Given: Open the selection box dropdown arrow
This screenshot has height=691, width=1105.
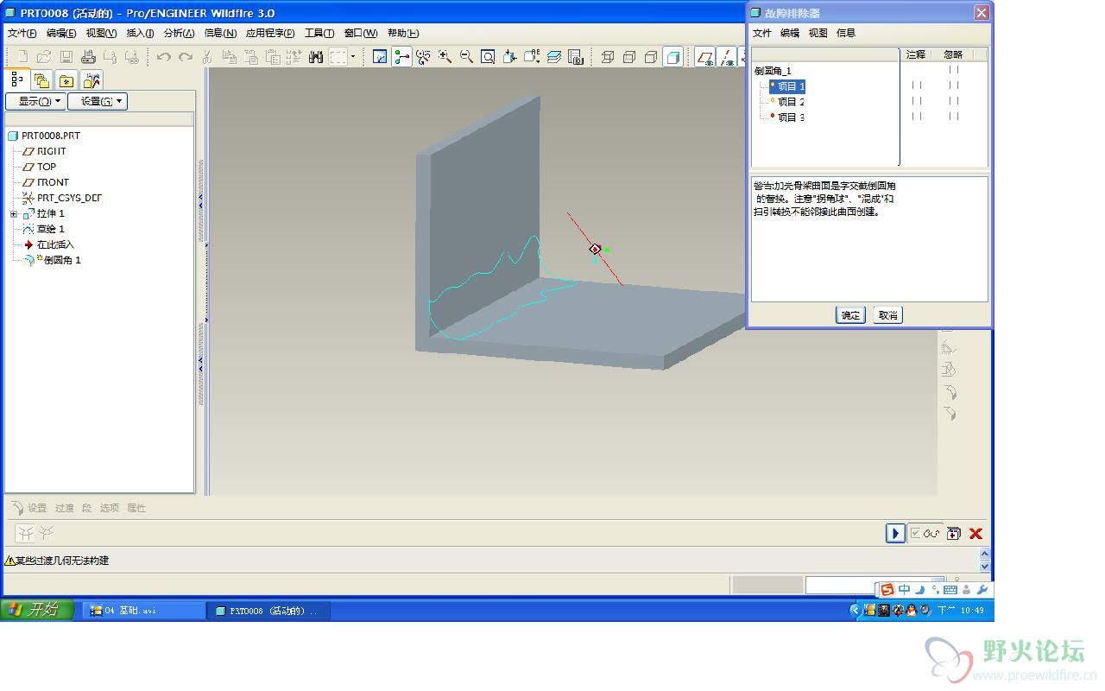Looking at the screenshot, I should pos(353,57).
